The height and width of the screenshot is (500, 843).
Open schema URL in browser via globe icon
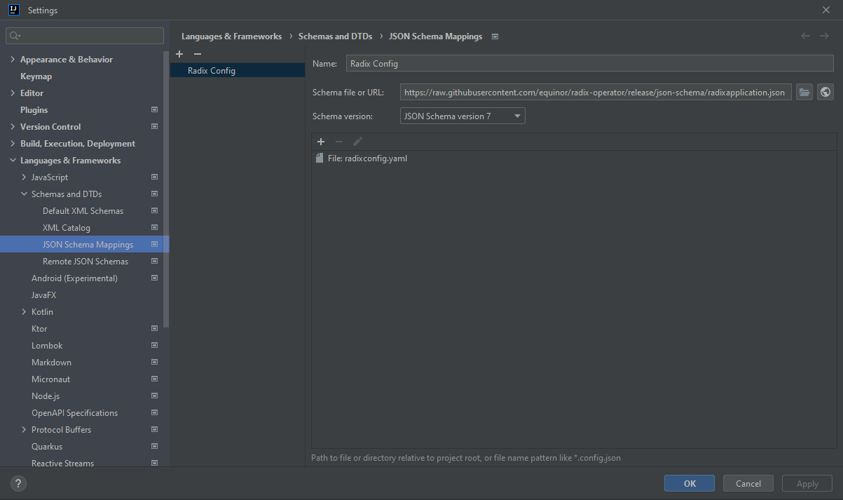[825, 91]
